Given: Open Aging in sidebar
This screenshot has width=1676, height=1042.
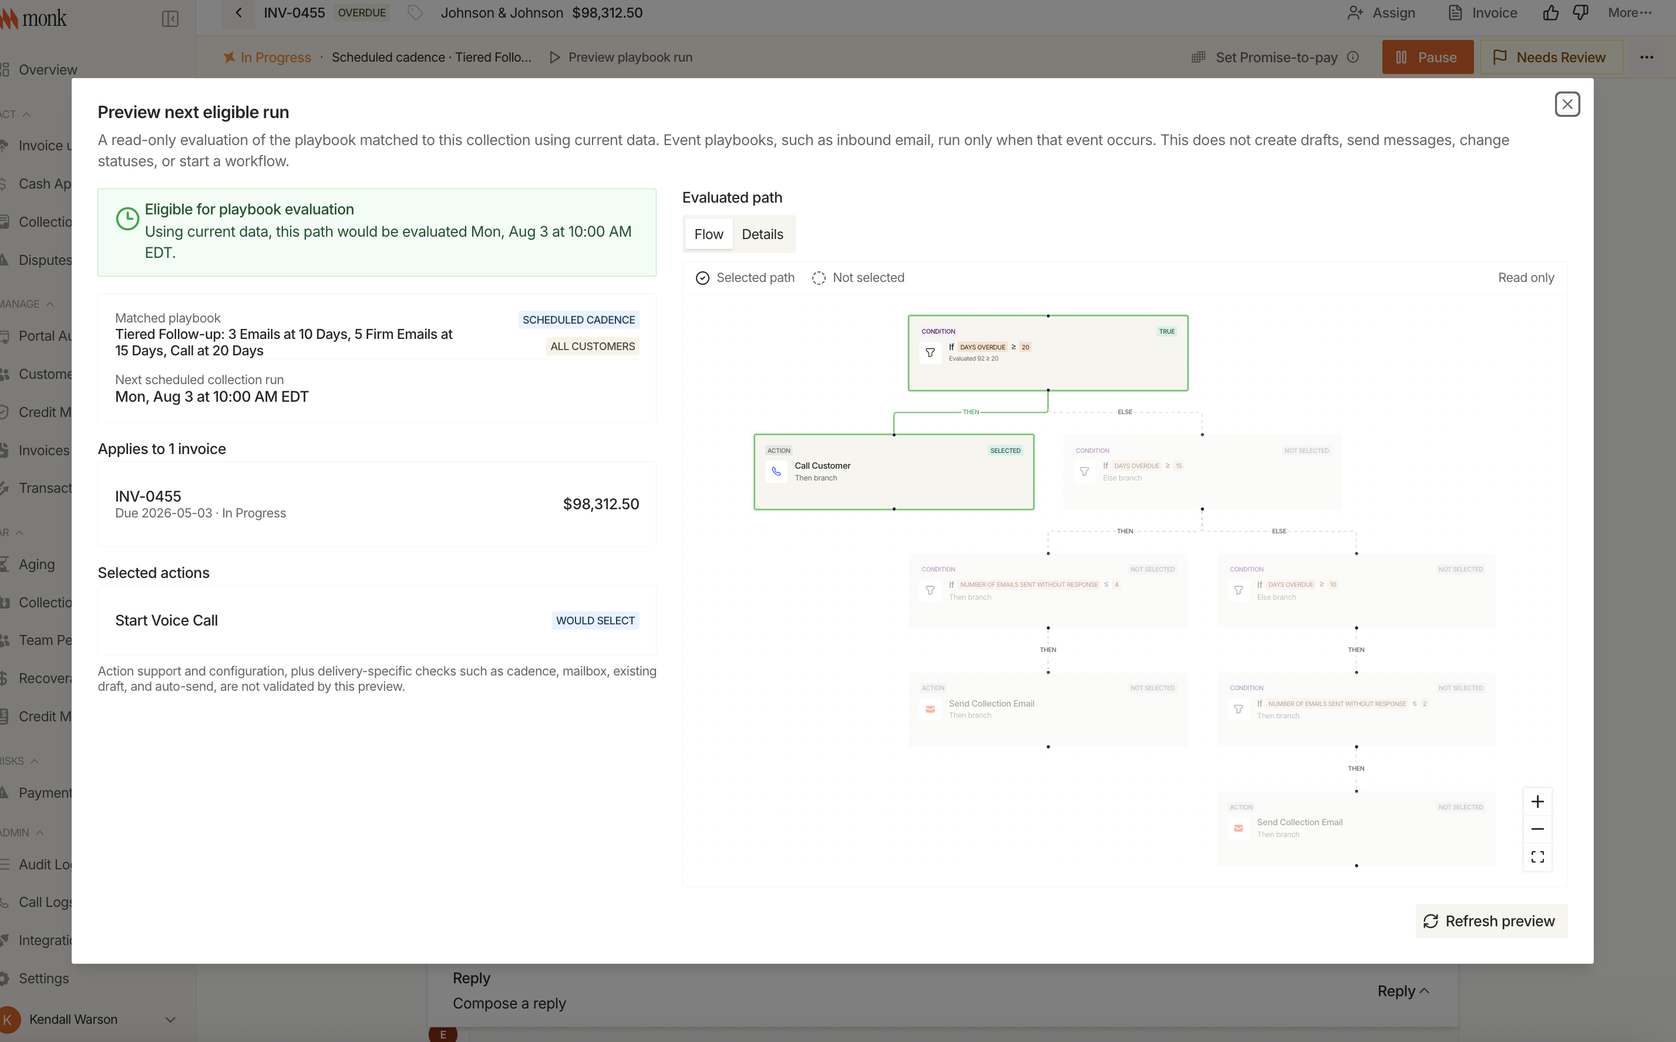Looking at the screenshot, I should click(36, 564).
